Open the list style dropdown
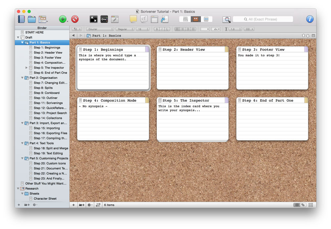The width and height of the screenshot is (331, 229). coord(249,29)
